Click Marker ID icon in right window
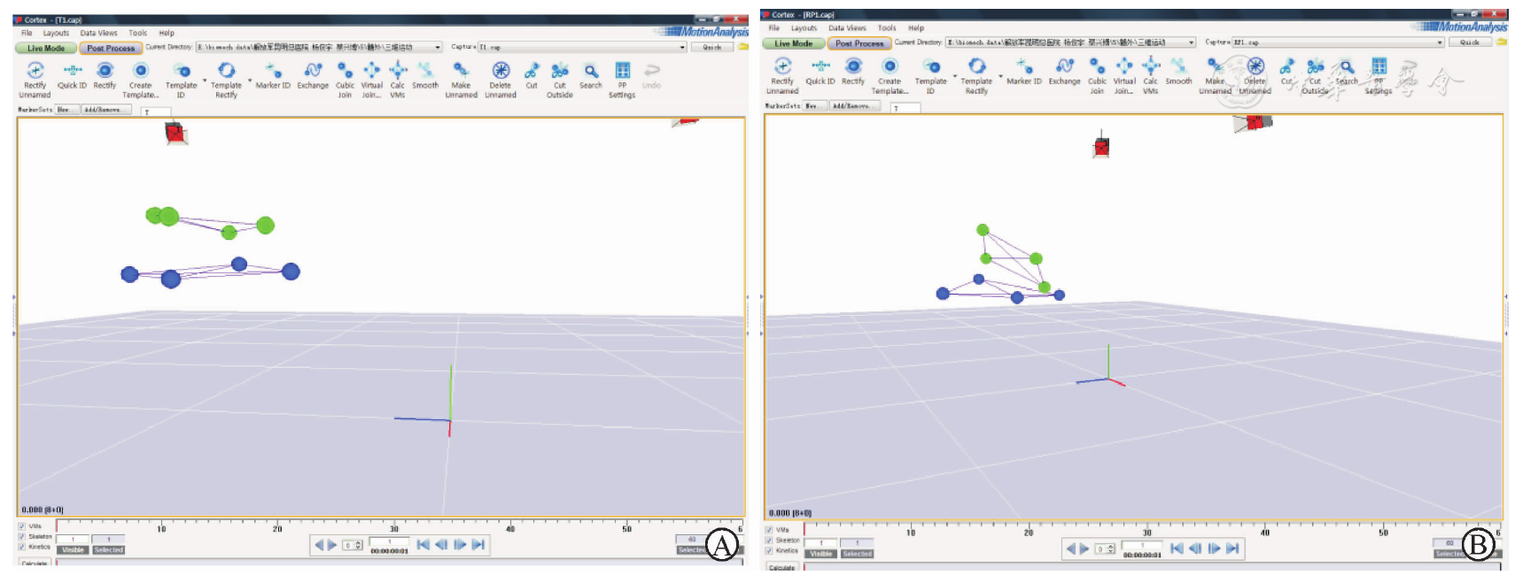Screen dimensions: 1515x575 pos(1023,67)
